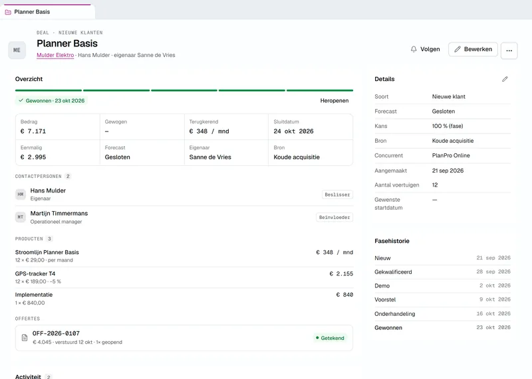
Task: Click GPS-tracker price € 2.155
Action: (x=341, y=273)
